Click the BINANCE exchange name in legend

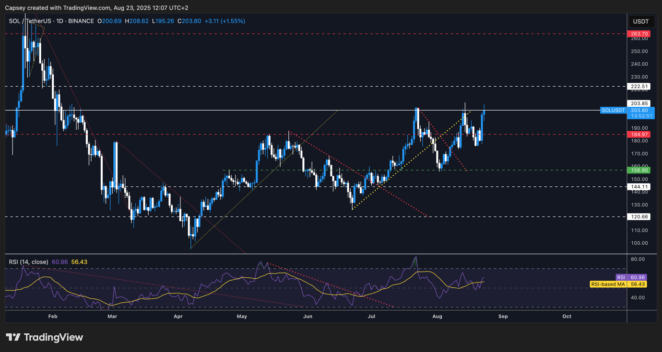click(x=81, y=22)
